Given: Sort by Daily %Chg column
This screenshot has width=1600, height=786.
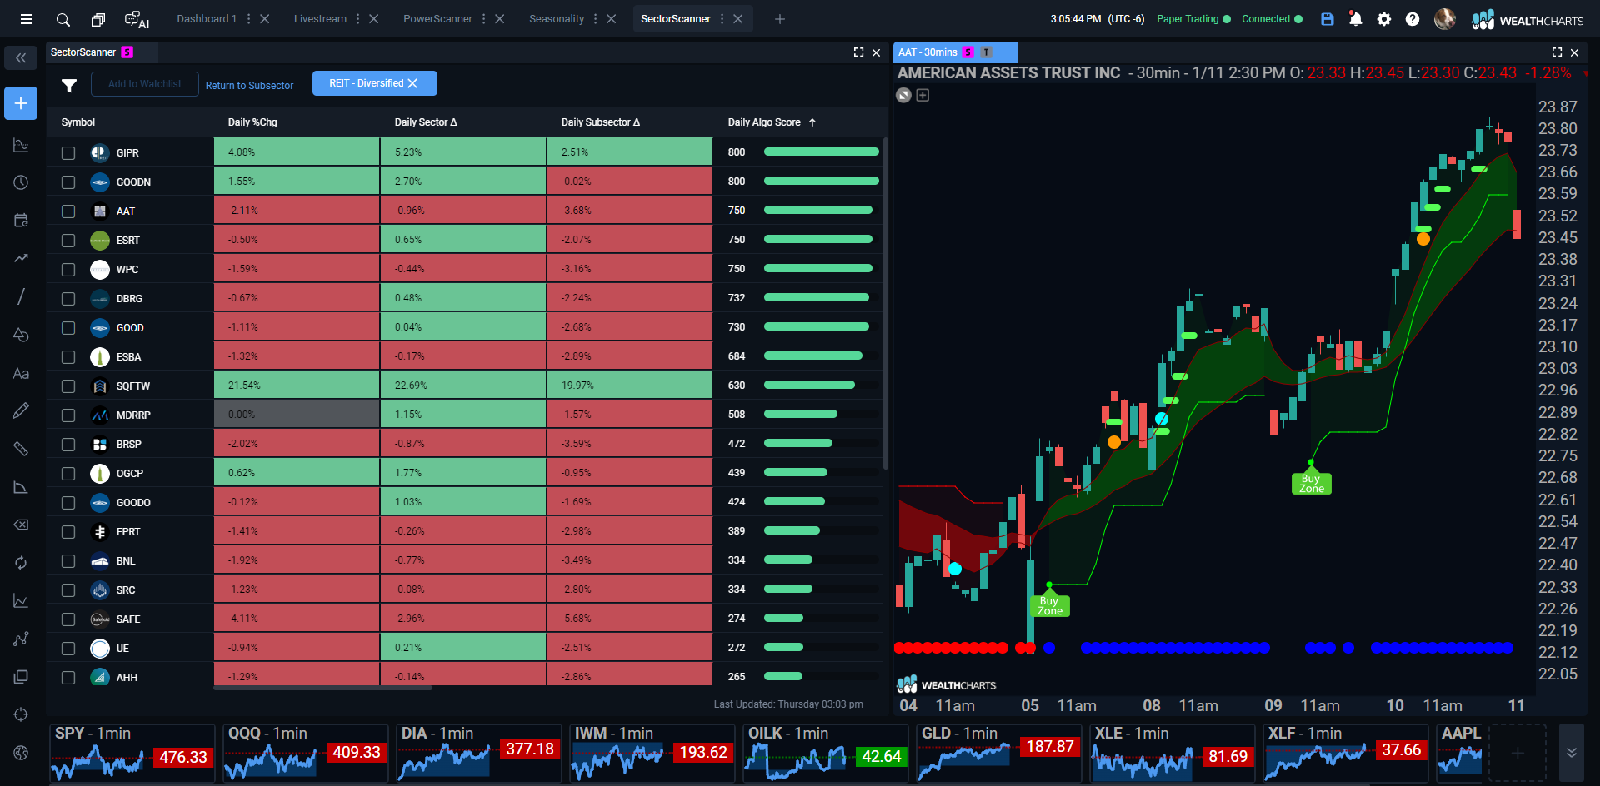Looking at the screenshot, I should tap(252, 122).
